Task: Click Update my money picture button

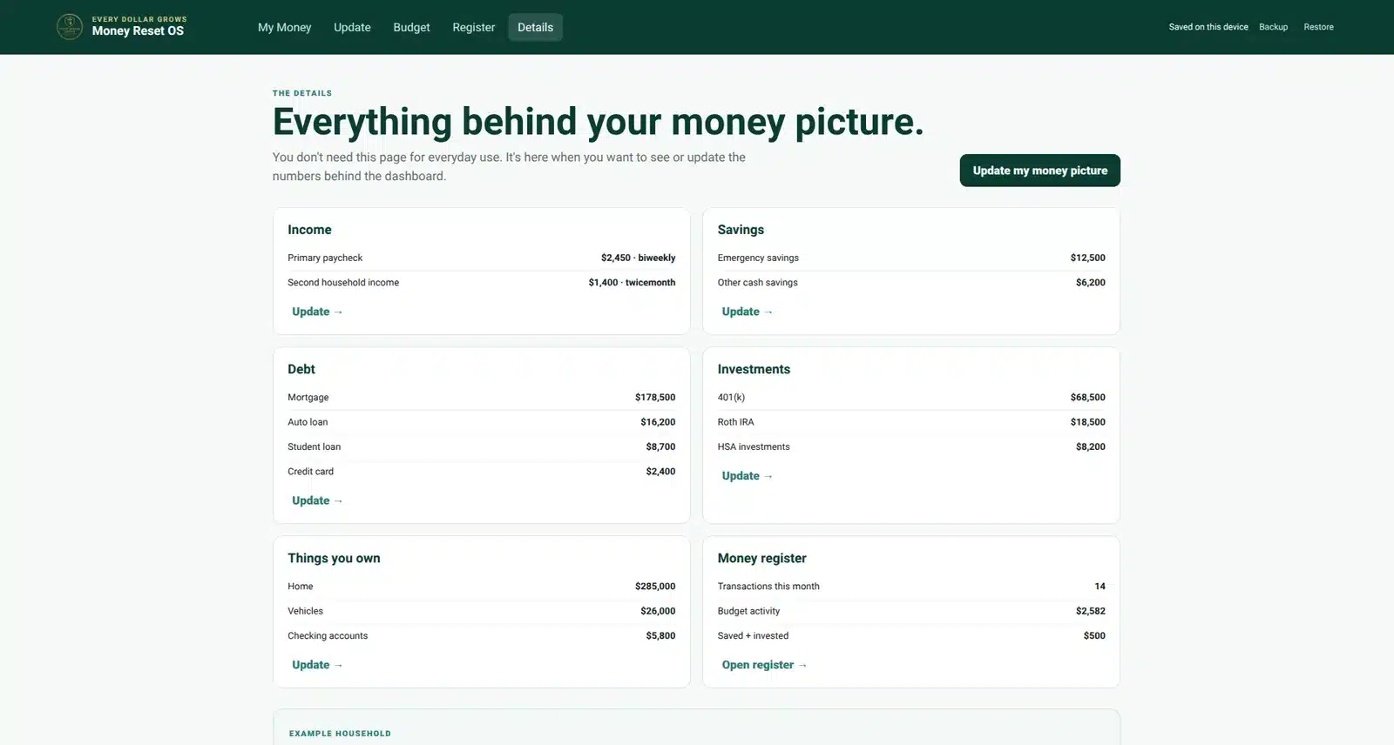Action: click(x=1039, y=171)
